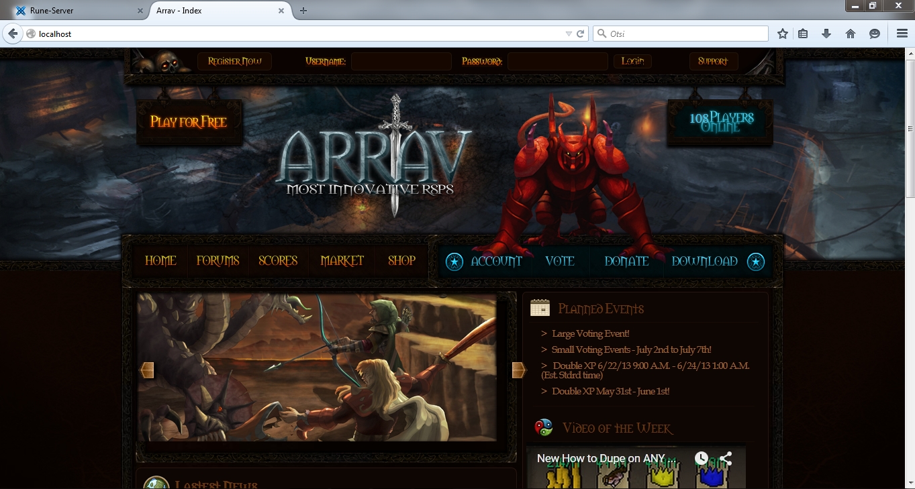The height and width of the screenshot is (489, 915).
Task: Open the bookmarks list icon
Action: pos(803,34)
